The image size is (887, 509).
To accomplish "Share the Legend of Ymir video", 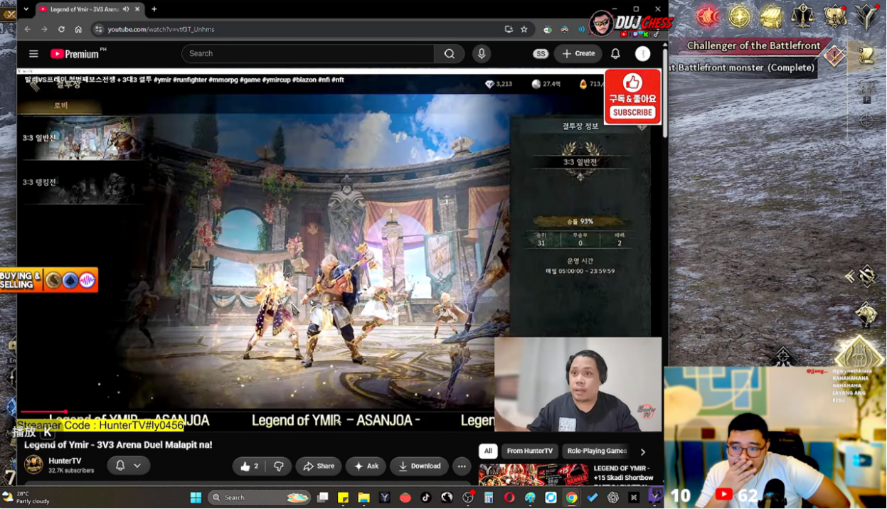I will coord(319,466).
